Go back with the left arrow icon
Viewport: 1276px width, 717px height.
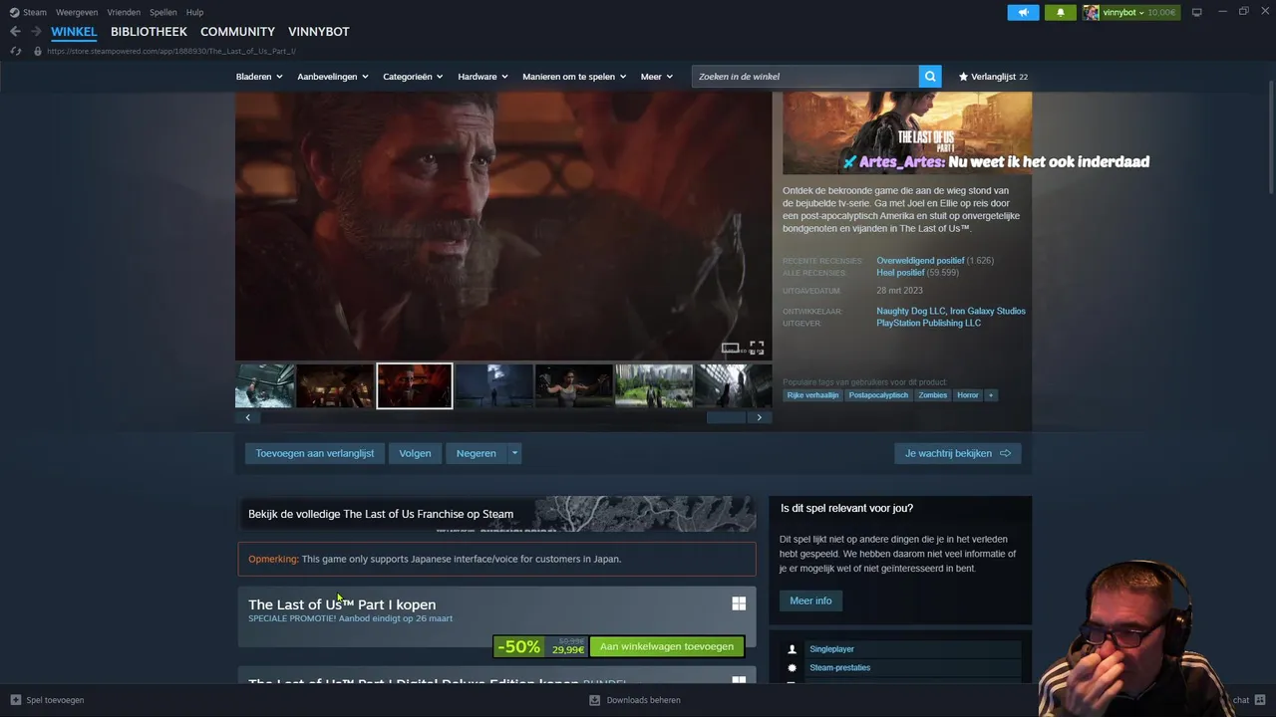[15, 32]
